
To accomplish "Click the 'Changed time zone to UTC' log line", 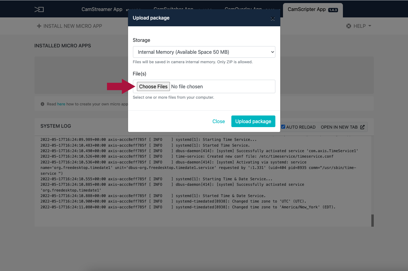I will click(173, 202).
